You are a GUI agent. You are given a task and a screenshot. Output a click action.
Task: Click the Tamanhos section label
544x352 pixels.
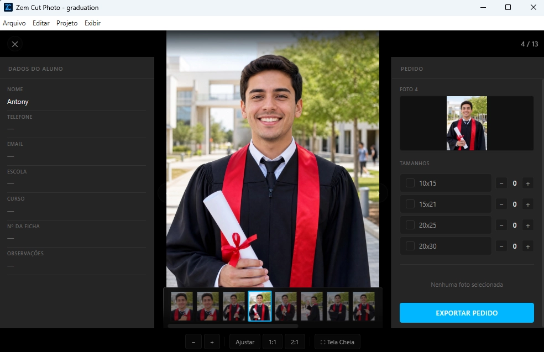(415, 164)
